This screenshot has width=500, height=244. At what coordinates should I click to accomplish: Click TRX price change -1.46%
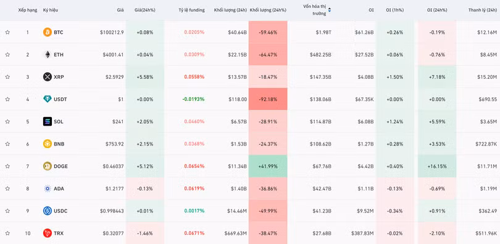click(x=145, y=233)
